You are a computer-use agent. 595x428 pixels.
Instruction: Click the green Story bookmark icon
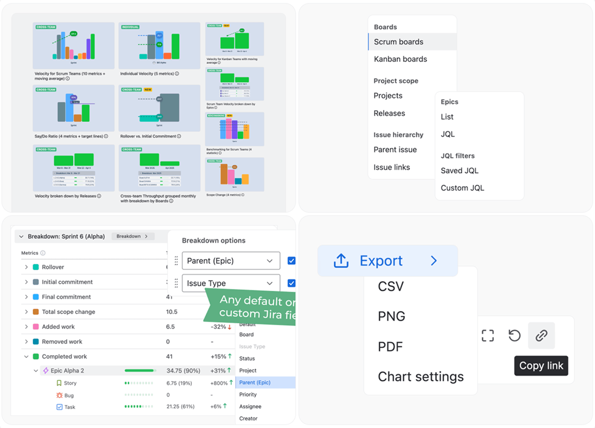(59, 383)
